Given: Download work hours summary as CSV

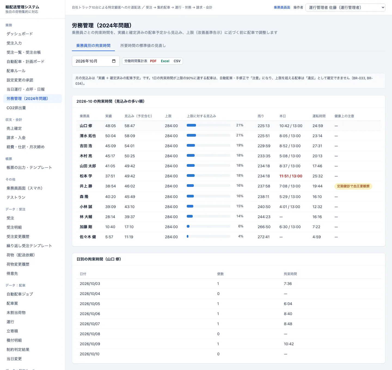Looking at the screenshot, I should (x=177, y=61).
